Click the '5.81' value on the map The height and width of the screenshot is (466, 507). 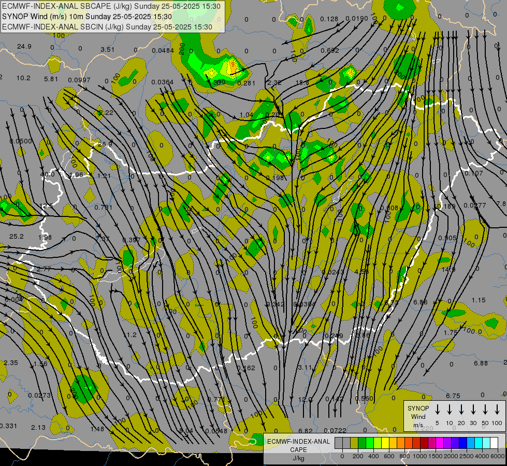tap(51, 79)
